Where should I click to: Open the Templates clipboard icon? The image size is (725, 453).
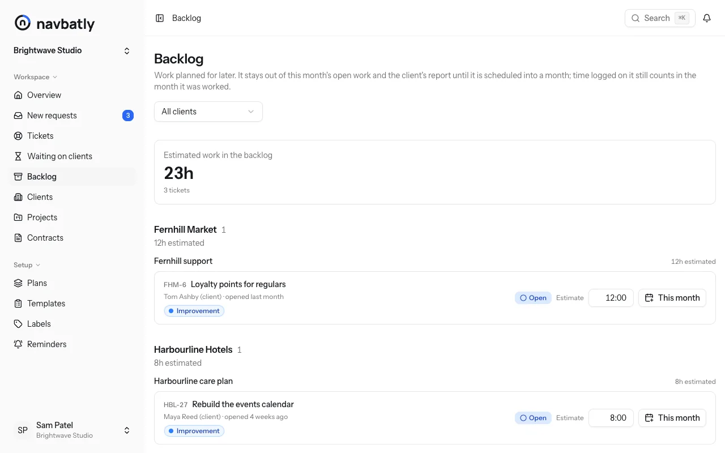click(18, 304)
